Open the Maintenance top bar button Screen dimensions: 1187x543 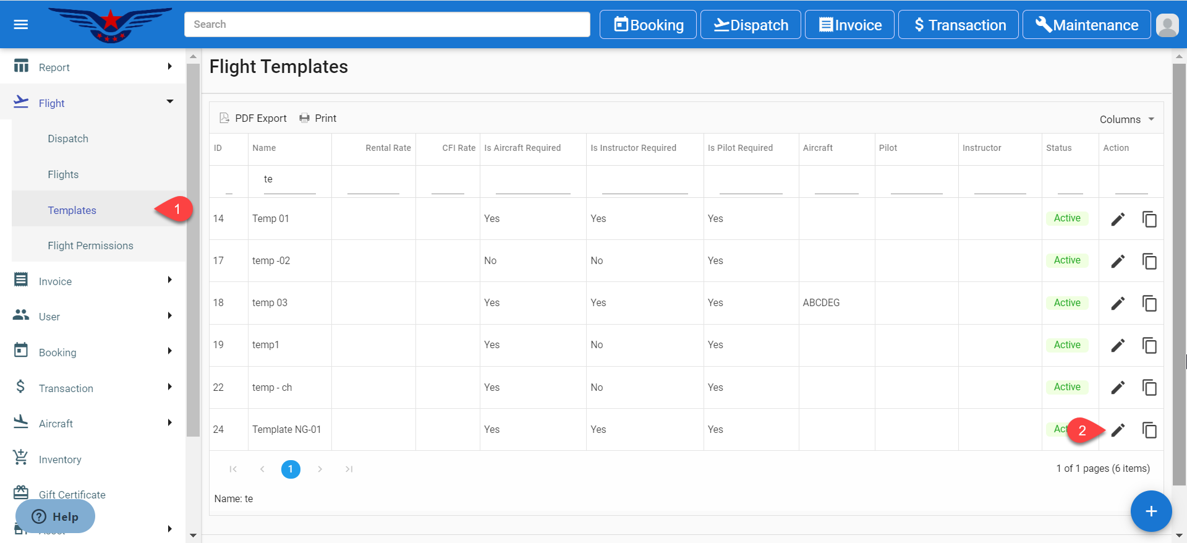(x=1086, y=25)
